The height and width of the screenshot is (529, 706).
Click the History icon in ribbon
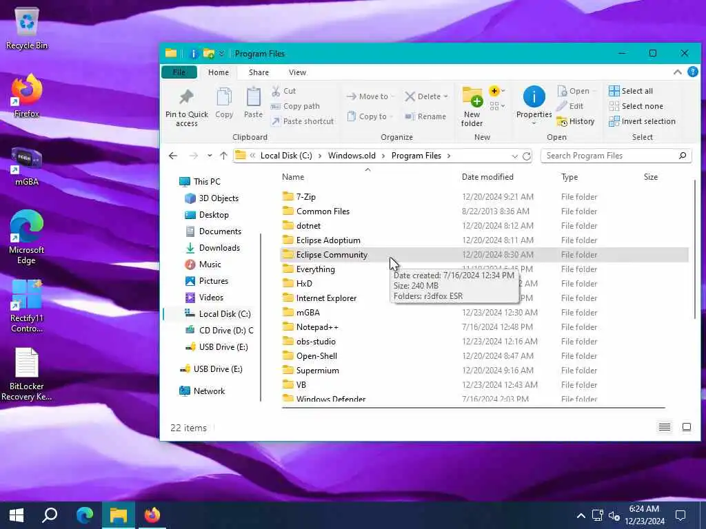[x=576, y=121]
